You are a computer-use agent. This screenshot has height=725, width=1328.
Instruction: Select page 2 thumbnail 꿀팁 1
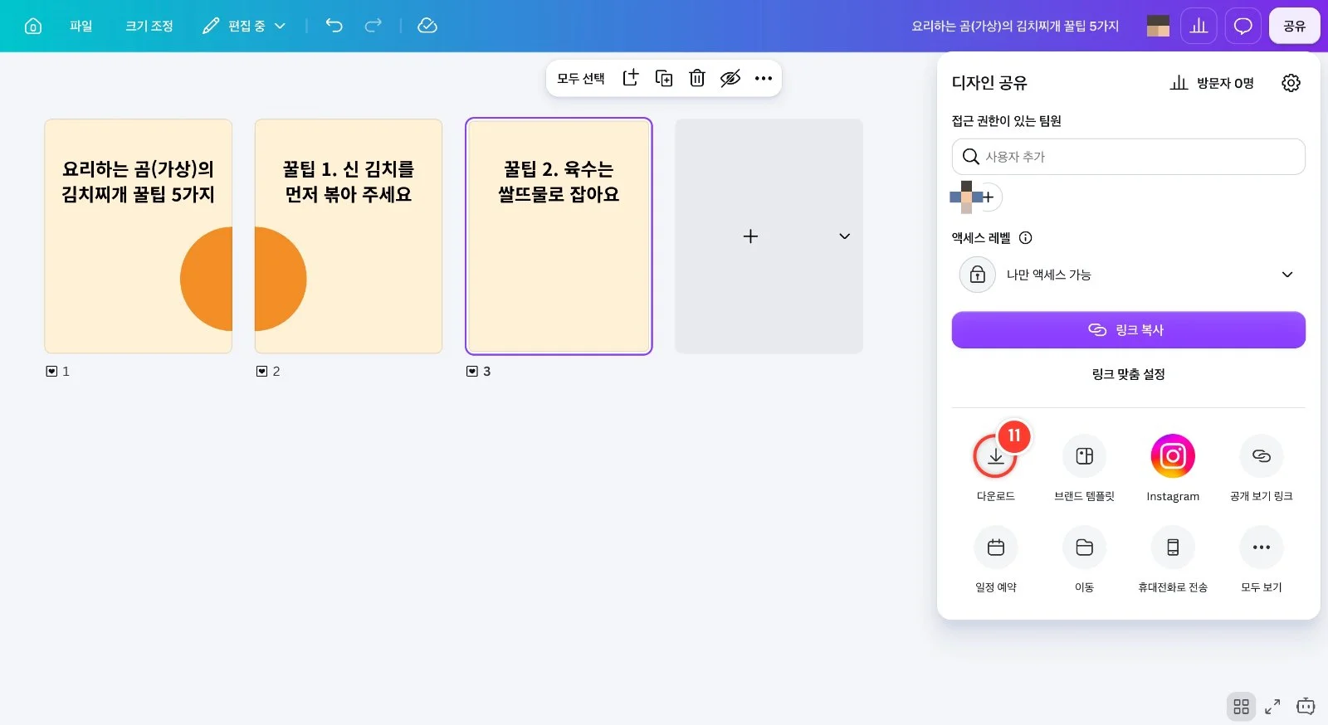pyautogui.click(x=349, y=236)
